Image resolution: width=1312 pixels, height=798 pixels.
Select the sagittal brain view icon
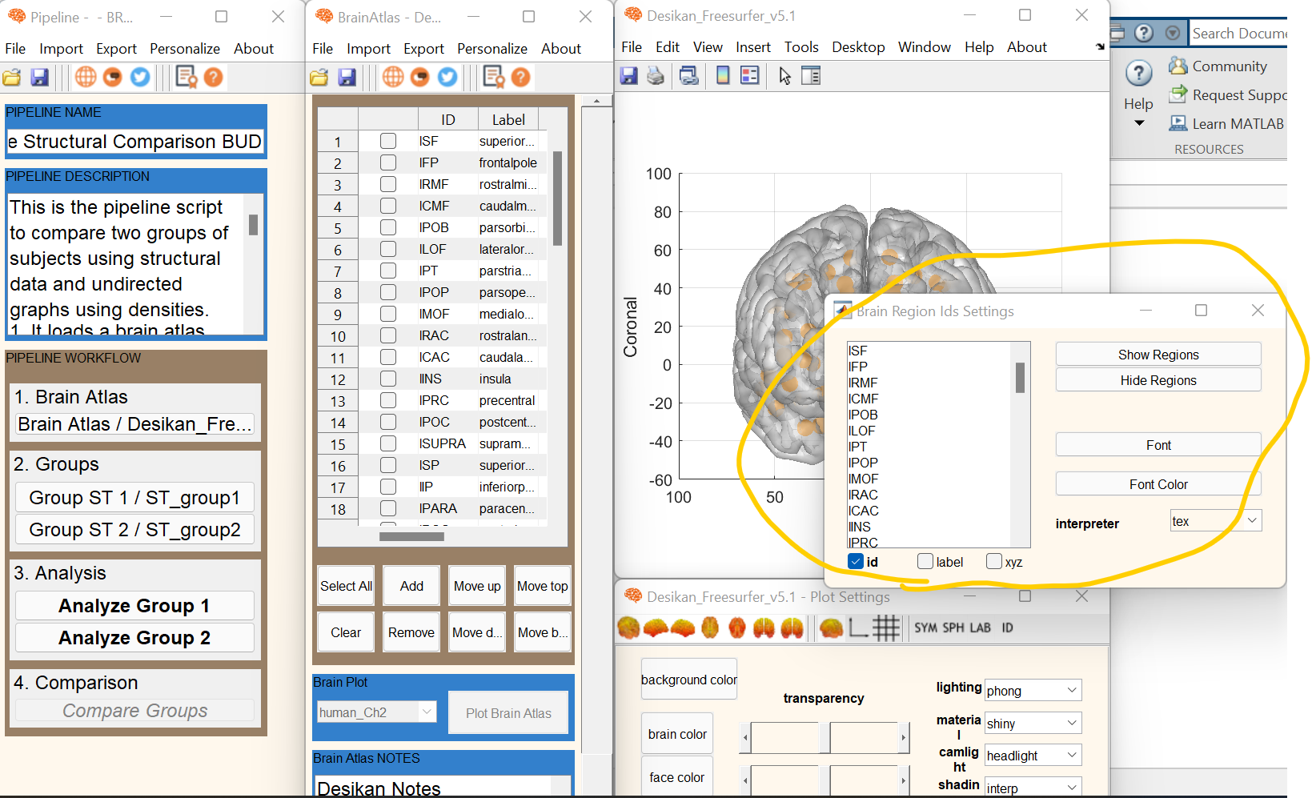coord(656,628)
